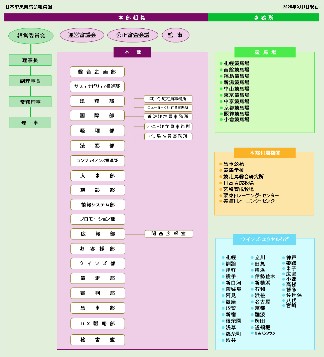Open the 審判部 box
Image resolution: width=324 pixels, height=357 pixels.
[98, 293]
